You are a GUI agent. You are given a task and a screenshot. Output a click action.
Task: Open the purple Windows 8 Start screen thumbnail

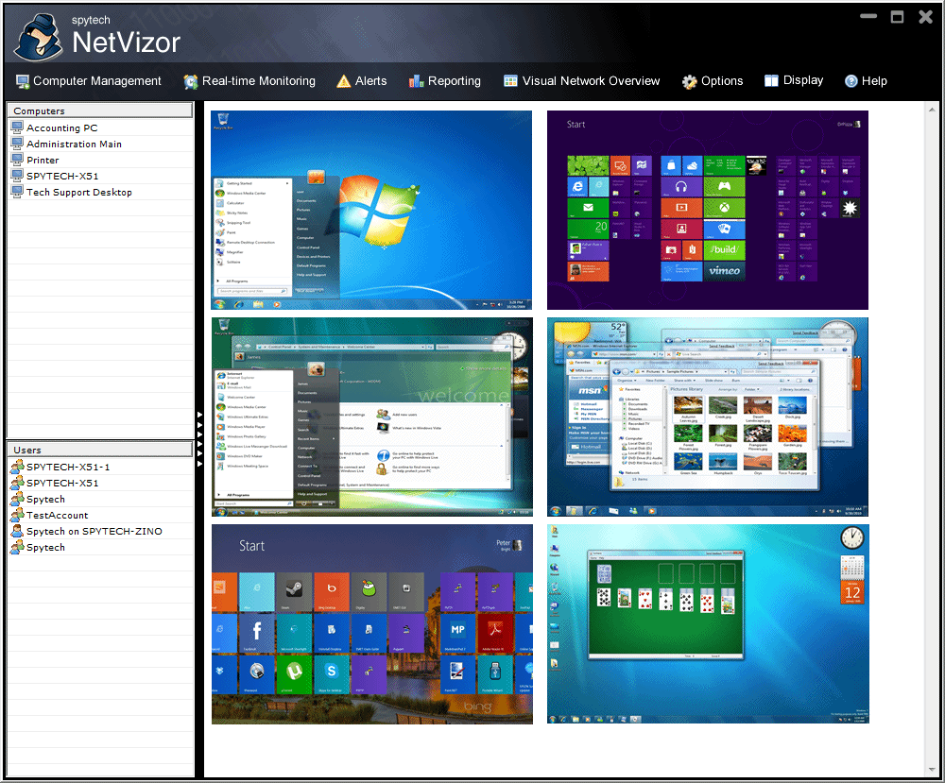[x=708, y=210]
